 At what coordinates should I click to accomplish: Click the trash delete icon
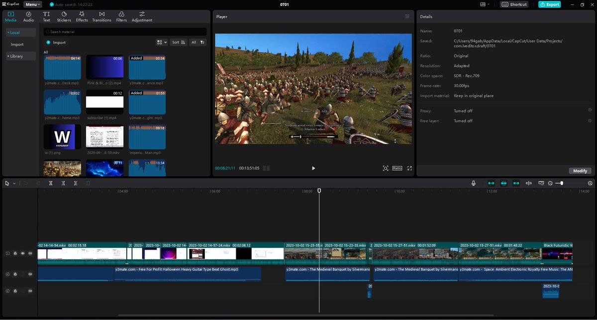pos(88,183)
